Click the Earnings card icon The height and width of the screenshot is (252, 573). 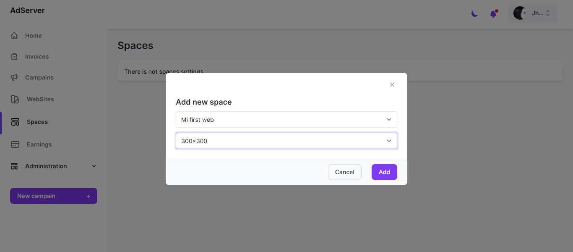(15, 144)
